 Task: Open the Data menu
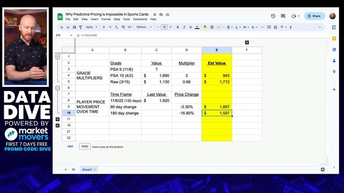click(x=117, y=19)
